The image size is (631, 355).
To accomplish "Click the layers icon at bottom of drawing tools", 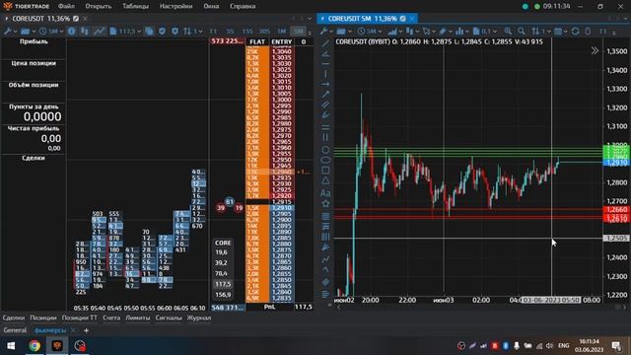I will (x=326, y=282).
